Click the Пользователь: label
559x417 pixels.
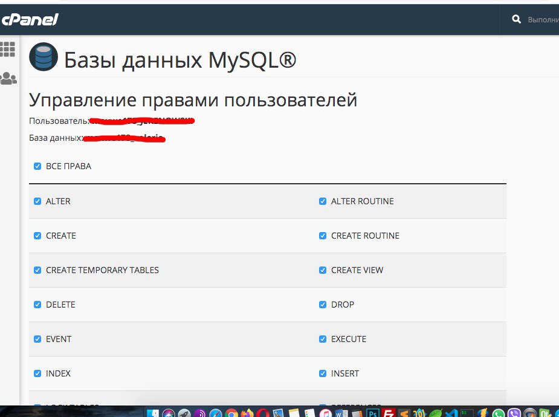tap(59, 121)
